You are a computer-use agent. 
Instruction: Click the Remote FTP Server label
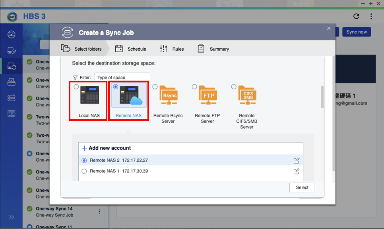[207, 118]
